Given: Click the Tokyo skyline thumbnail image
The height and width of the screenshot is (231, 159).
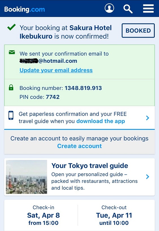Looking at the screenshot, I should click(x=27, y=177).
